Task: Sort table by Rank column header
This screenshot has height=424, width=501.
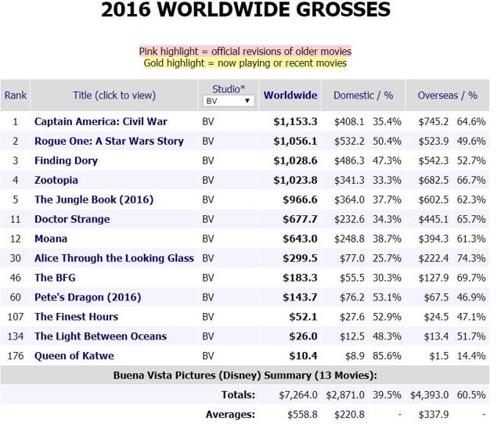Action: 16,95
